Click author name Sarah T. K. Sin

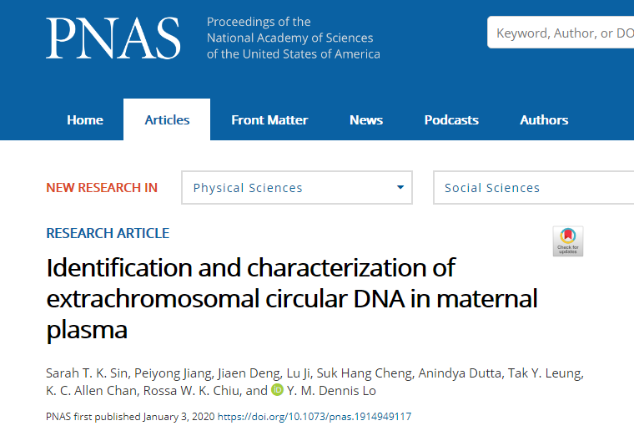tap(85, 372)
